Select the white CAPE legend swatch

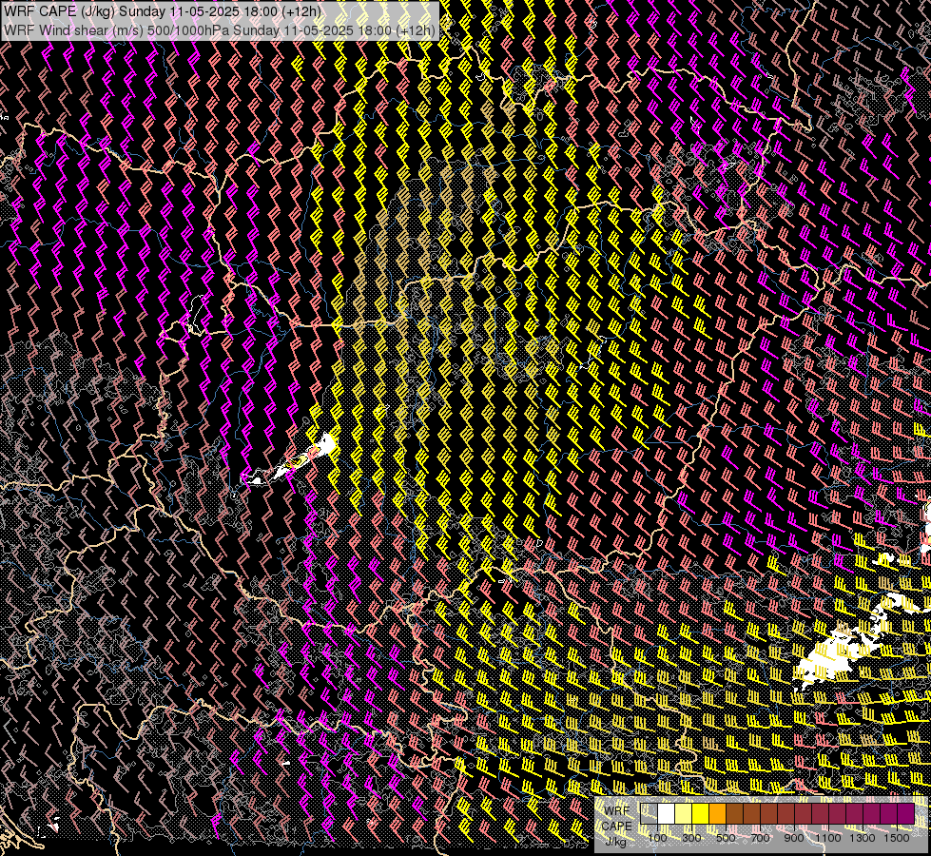click(667, 813)
